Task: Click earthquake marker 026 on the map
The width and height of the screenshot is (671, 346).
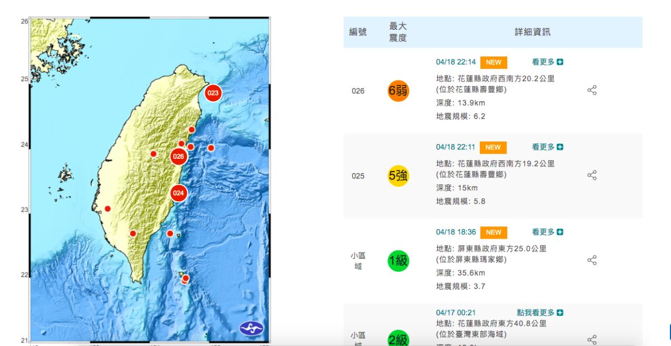Action: pos(178,156)
